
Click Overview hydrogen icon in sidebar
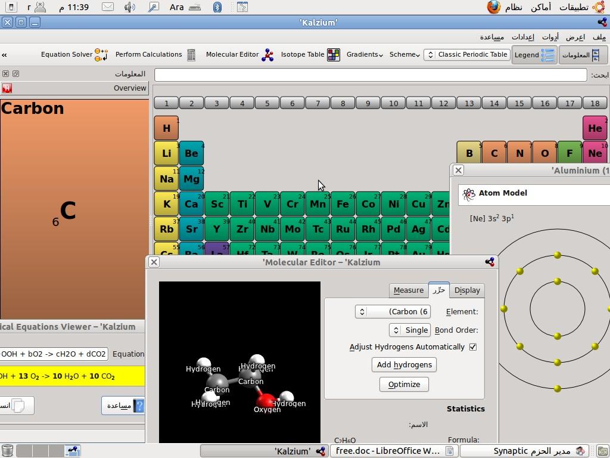point(7,88)
